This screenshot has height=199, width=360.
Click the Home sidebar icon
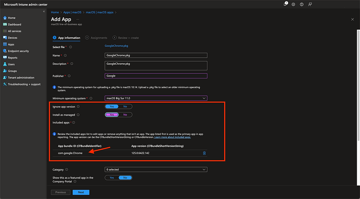(x=5, y=18)
